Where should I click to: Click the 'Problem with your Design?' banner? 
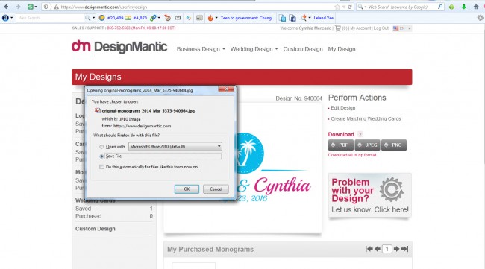pos(370,195)
